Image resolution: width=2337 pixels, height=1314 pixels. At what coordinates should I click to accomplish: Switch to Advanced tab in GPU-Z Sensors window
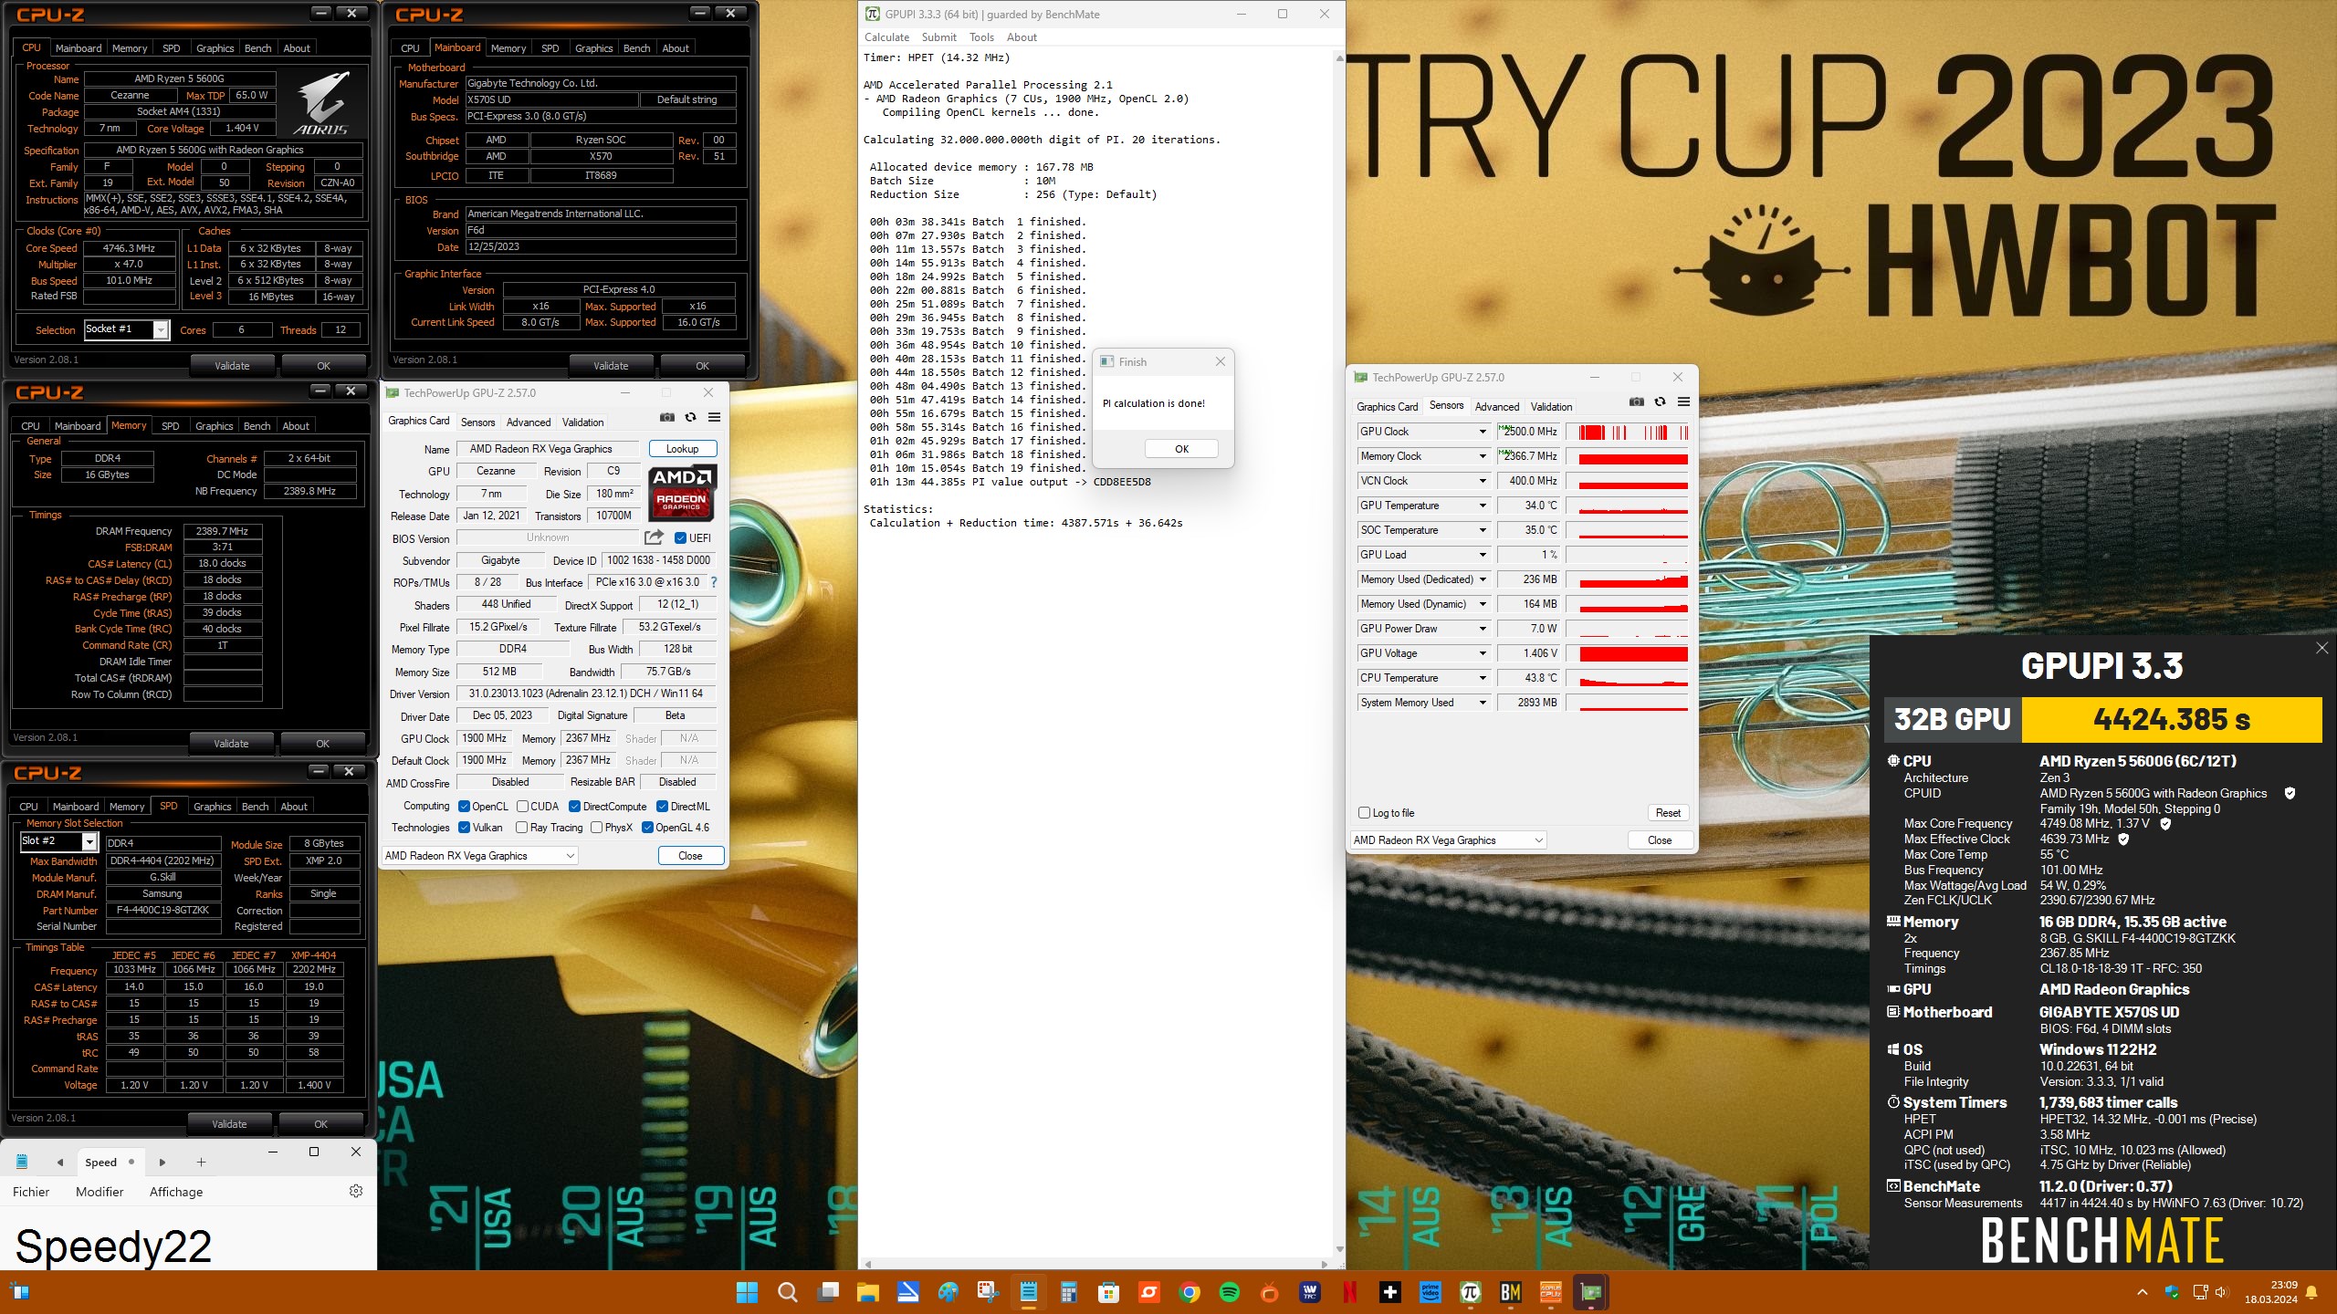tap(1497, 407)
